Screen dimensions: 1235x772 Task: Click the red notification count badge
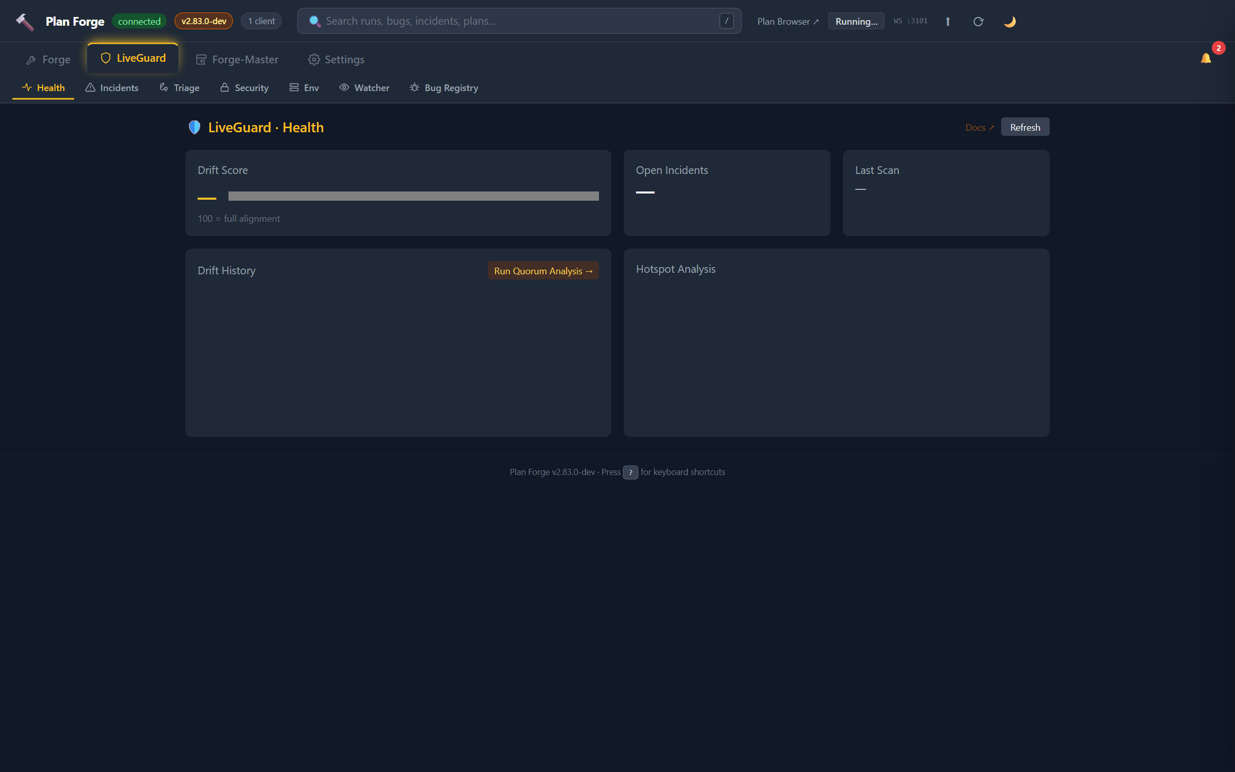pos(1219,48)
